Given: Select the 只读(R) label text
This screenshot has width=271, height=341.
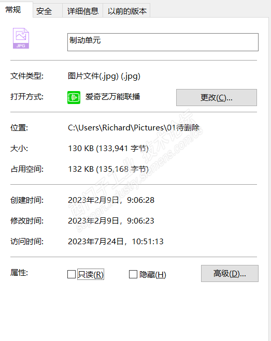Looking at the screenshot, I should [x=91, y=274].
